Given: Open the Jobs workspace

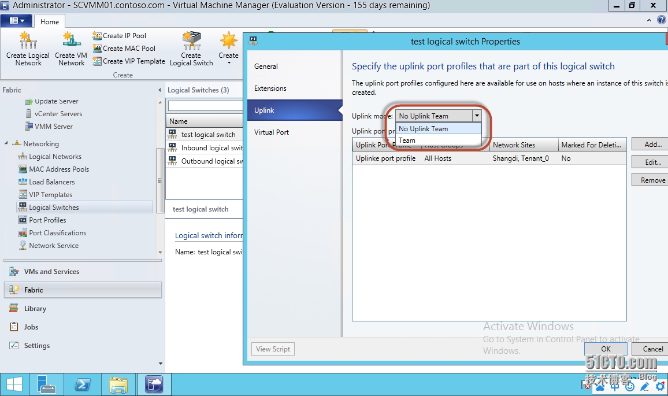Looking at the screenshot, I should [83, 327].
